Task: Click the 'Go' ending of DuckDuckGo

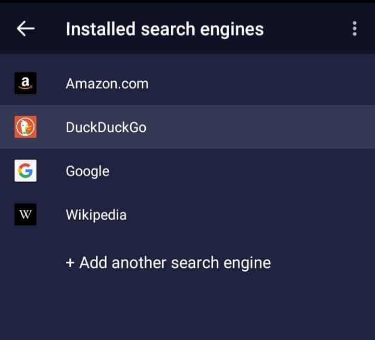Action: tap(136, 127)
